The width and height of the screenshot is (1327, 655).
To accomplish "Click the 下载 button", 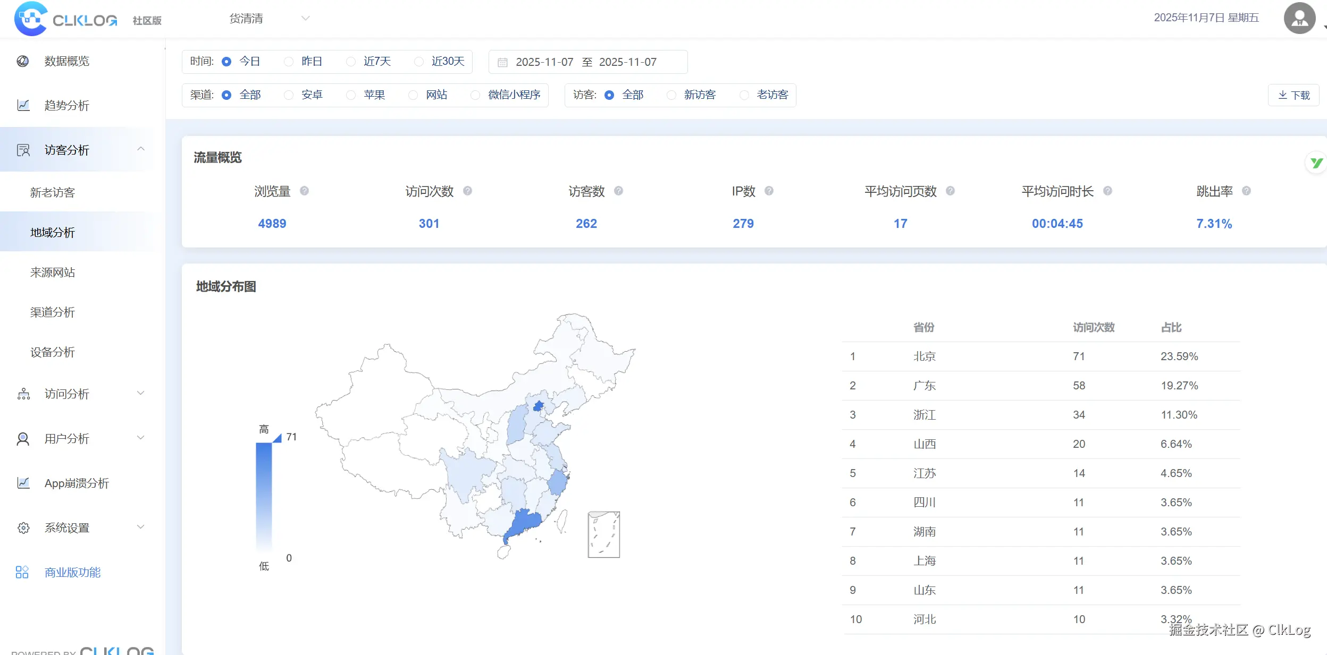I will pos(1294,95).
